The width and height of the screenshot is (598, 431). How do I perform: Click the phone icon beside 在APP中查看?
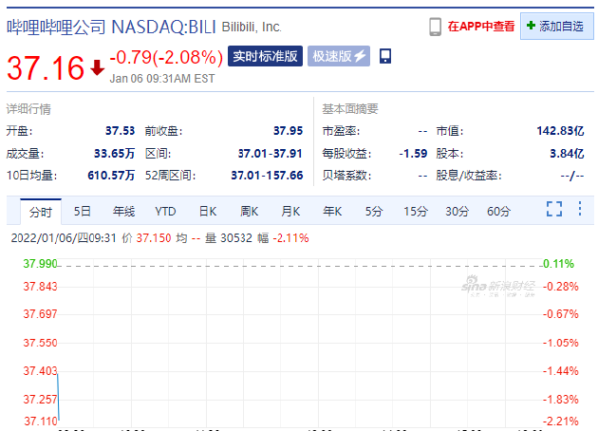(x=435, y=27)
